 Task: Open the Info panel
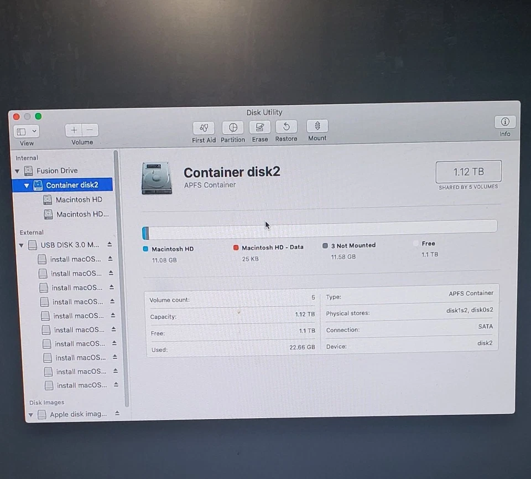click(504, 122)
